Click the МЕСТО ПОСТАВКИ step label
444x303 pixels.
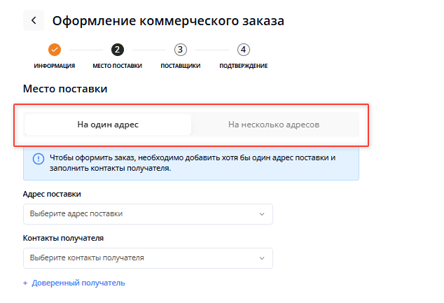117,66
